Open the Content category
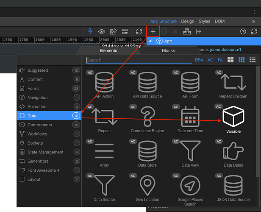The height and width of the screenshot is (212, 261). tap(49, 79)
